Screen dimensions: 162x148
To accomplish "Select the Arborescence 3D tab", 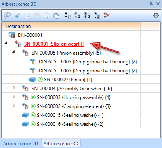I will click(x=61, y=144).
